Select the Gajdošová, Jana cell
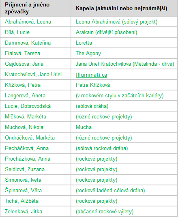The height and width of the screenshot is (217, 178). coord(36,64)
